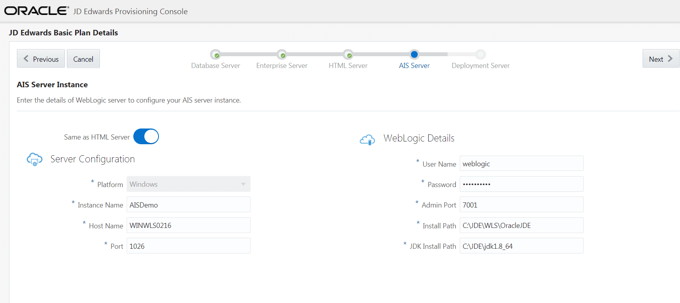Click the Previous button
The height and width of the screenshot is (303, 680).
41,59
